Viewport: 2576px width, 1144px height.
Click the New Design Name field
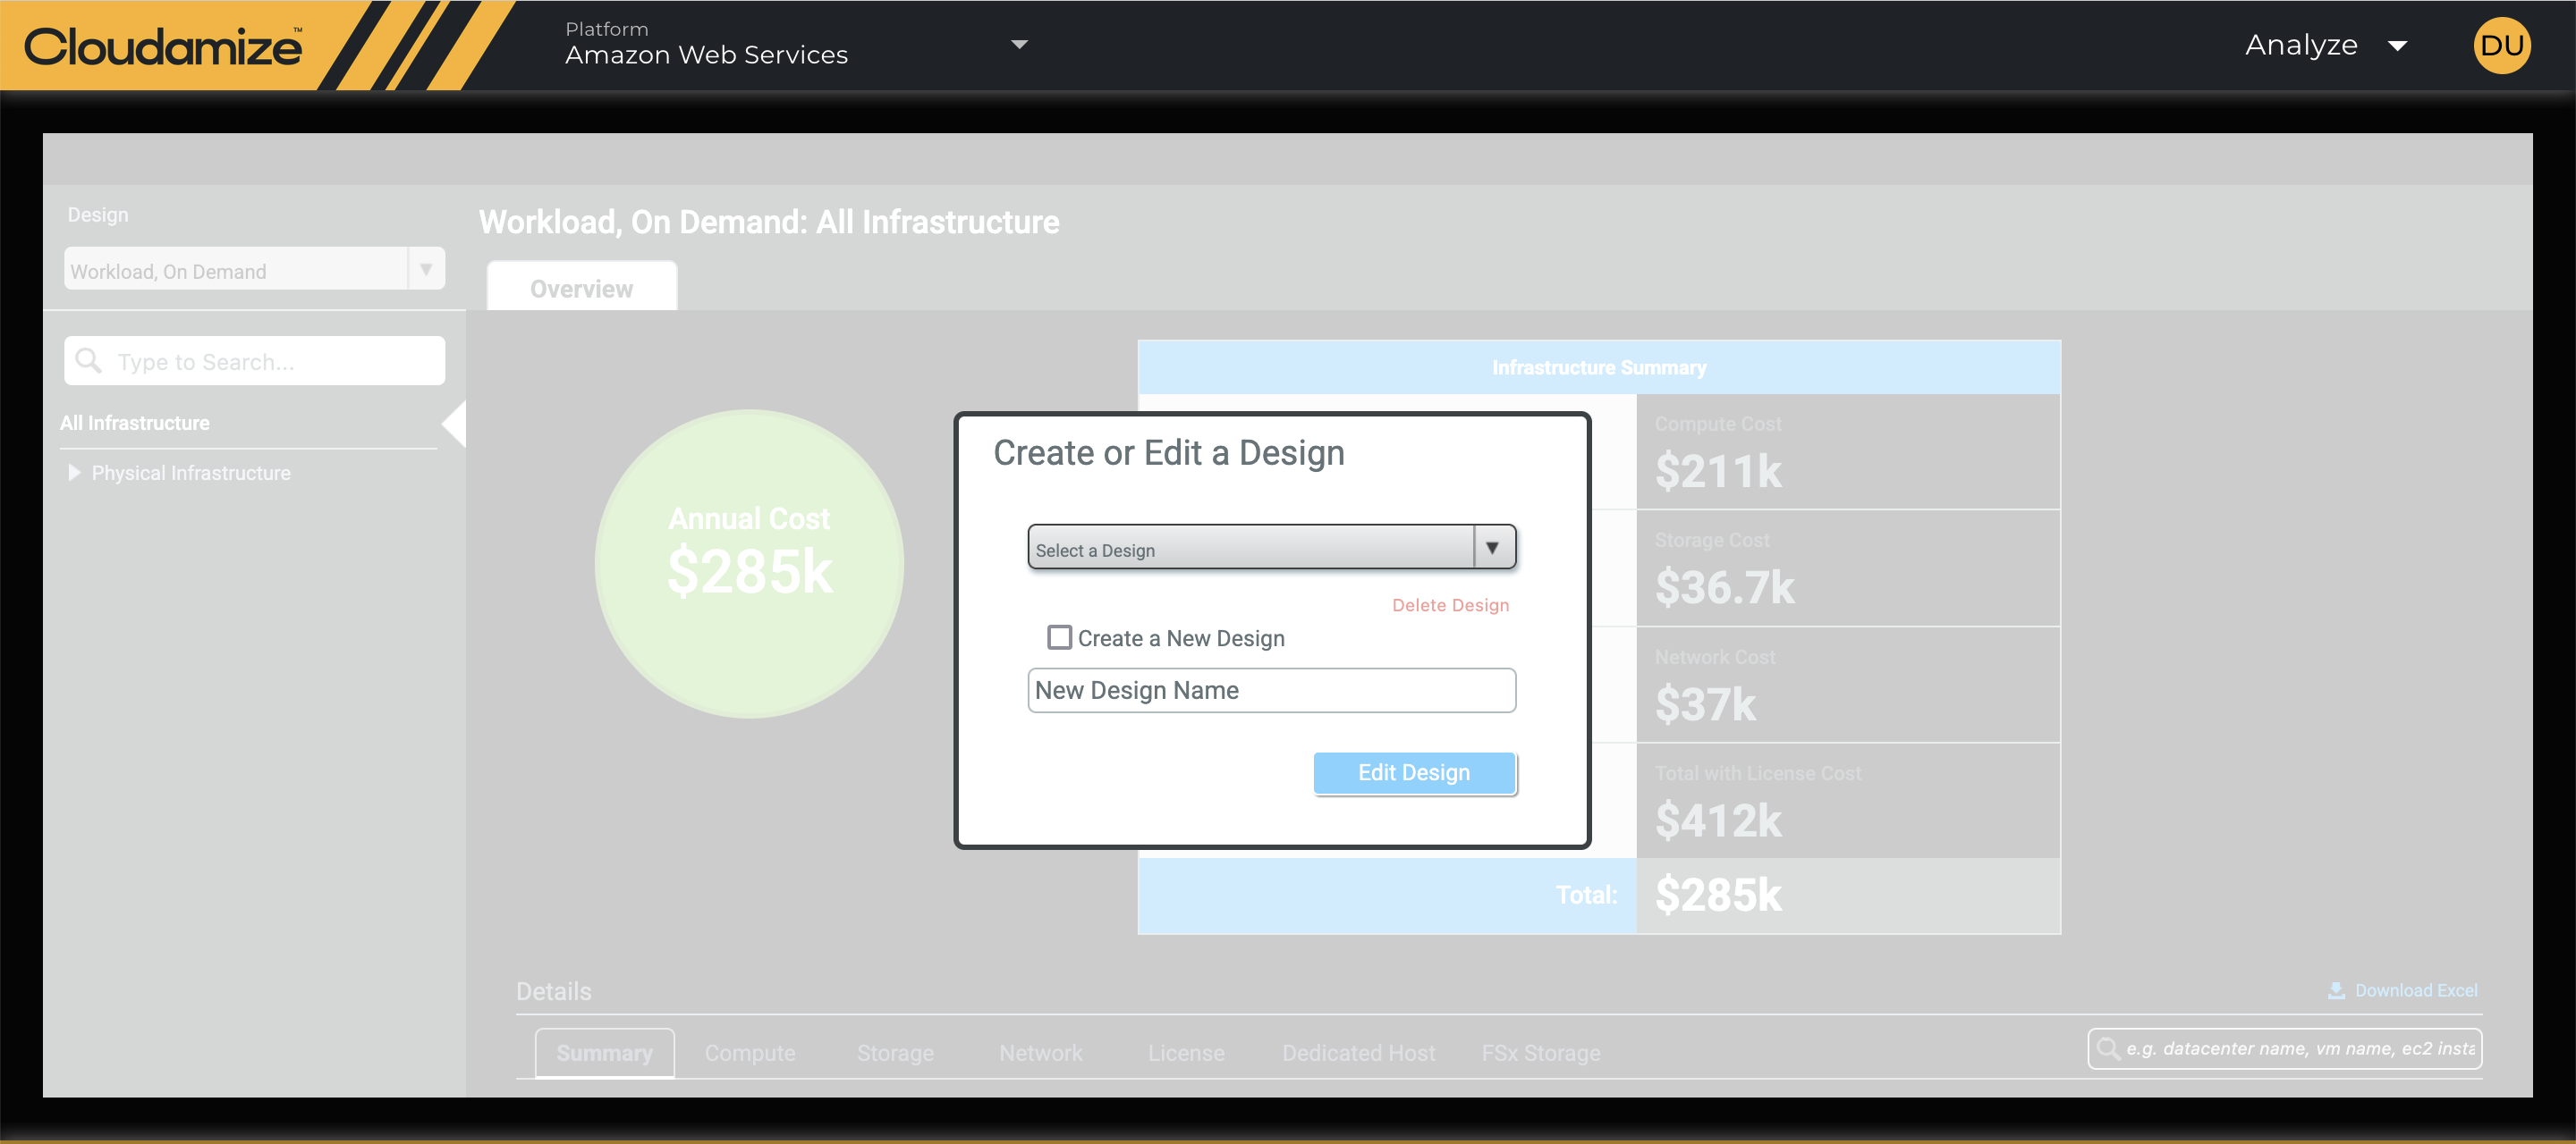(x=1271, y=690)
